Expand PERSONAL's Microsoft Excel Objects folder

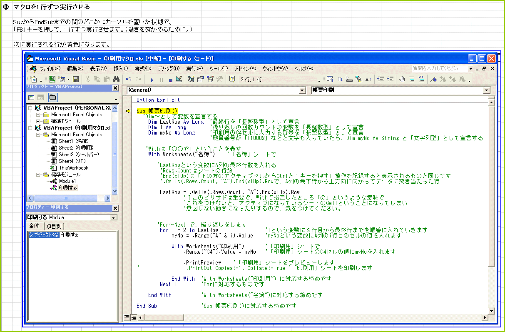coord(38,115)
